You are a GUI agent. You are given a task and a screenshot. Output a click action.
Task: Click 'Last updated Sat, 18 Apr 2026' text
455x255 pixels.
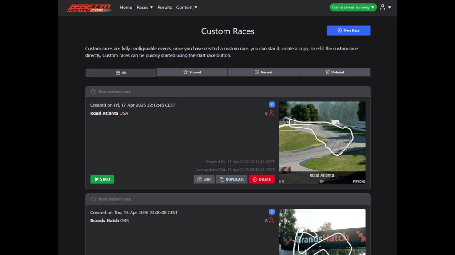tap(235, 170)
